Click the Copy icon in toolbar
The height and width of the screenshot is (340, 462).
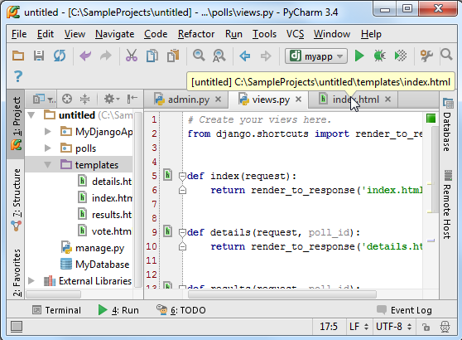coord(152,56)
